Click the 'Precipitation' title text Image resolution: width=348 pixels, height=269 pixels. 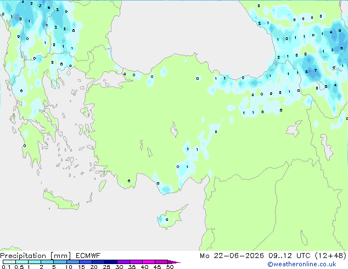(x=23, y=256)
